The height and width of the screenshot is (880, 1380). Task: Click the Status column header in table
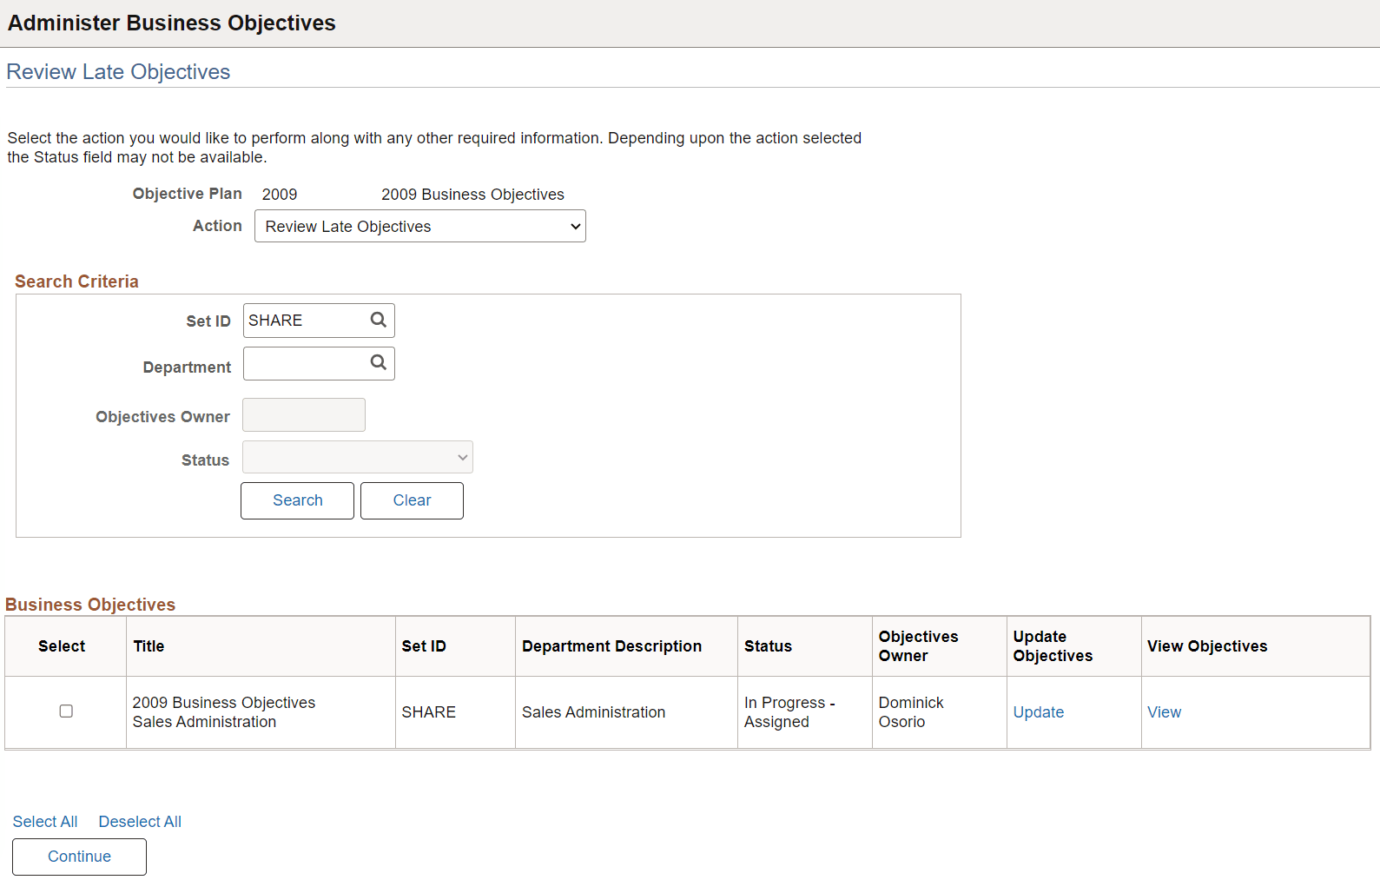(x=768, y=646)
